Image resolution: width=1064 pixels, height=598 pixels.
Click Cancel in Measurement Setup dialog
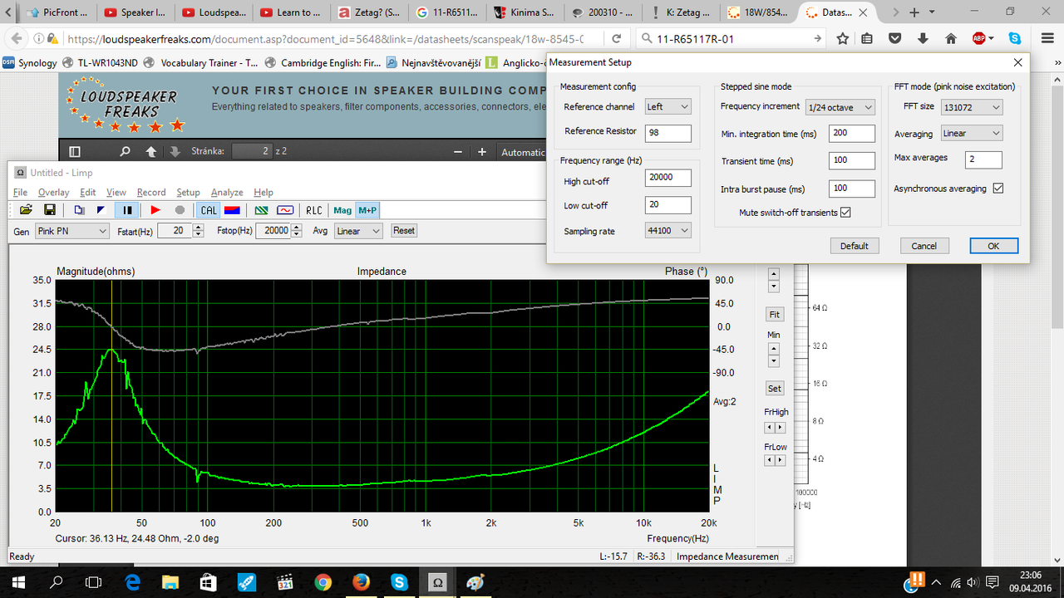924,246
